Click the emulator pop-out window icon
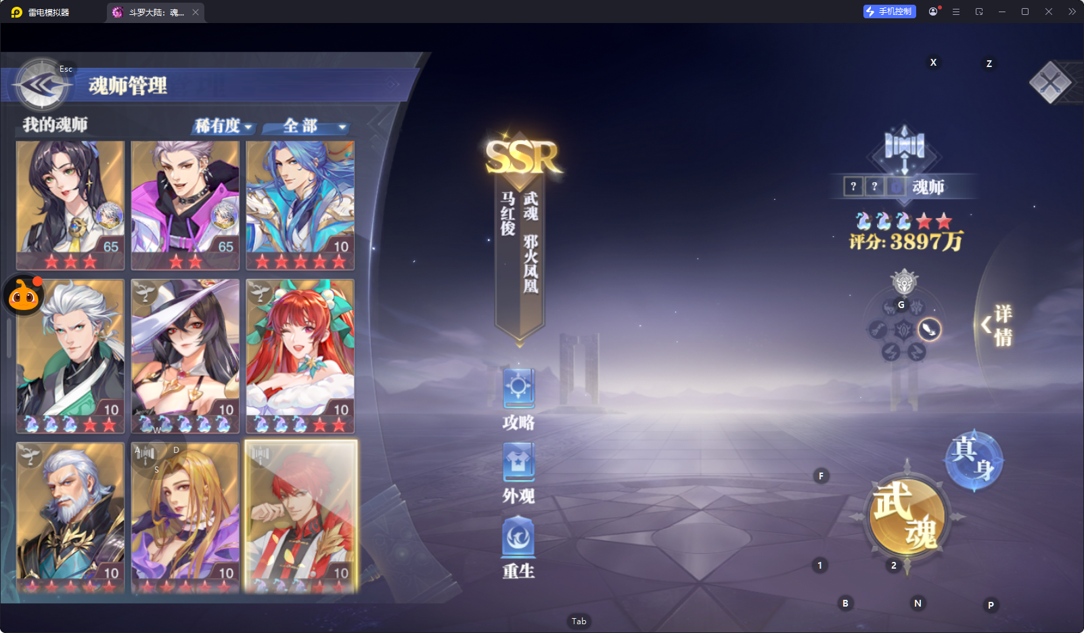This screenshot has height=633, width=1084. tap(979, 12)
